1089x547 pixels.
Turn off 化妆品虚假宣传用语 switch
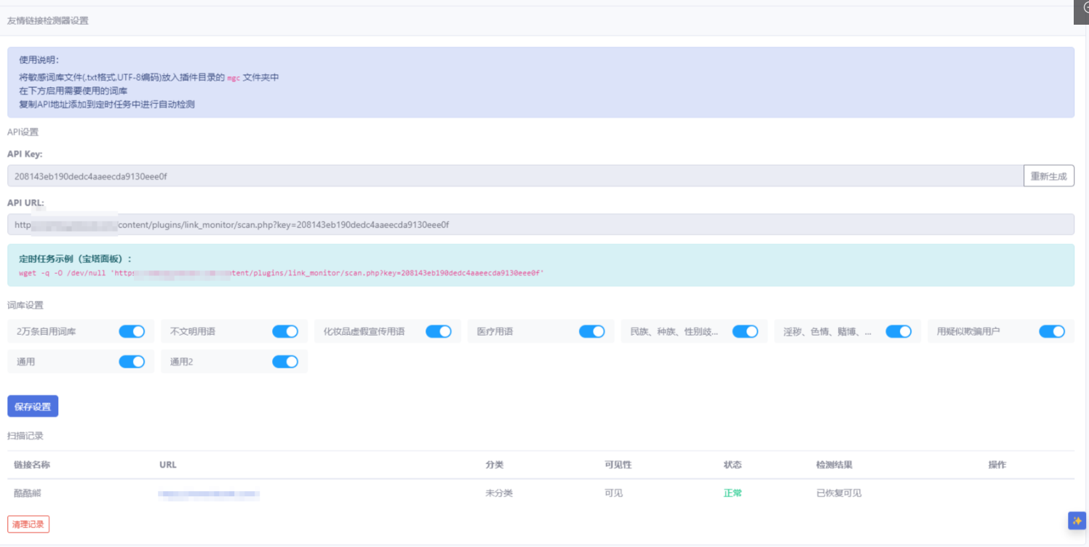click(x=439, y=331)
